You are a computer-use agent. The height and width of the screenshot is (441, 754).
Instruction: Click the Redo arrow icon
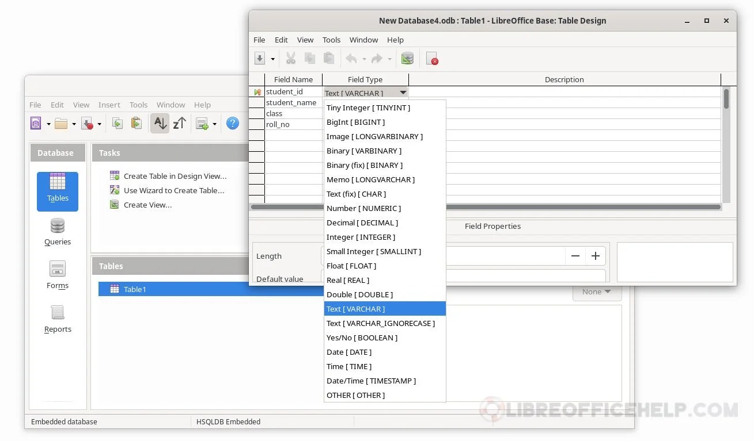(x=377, y=59)
